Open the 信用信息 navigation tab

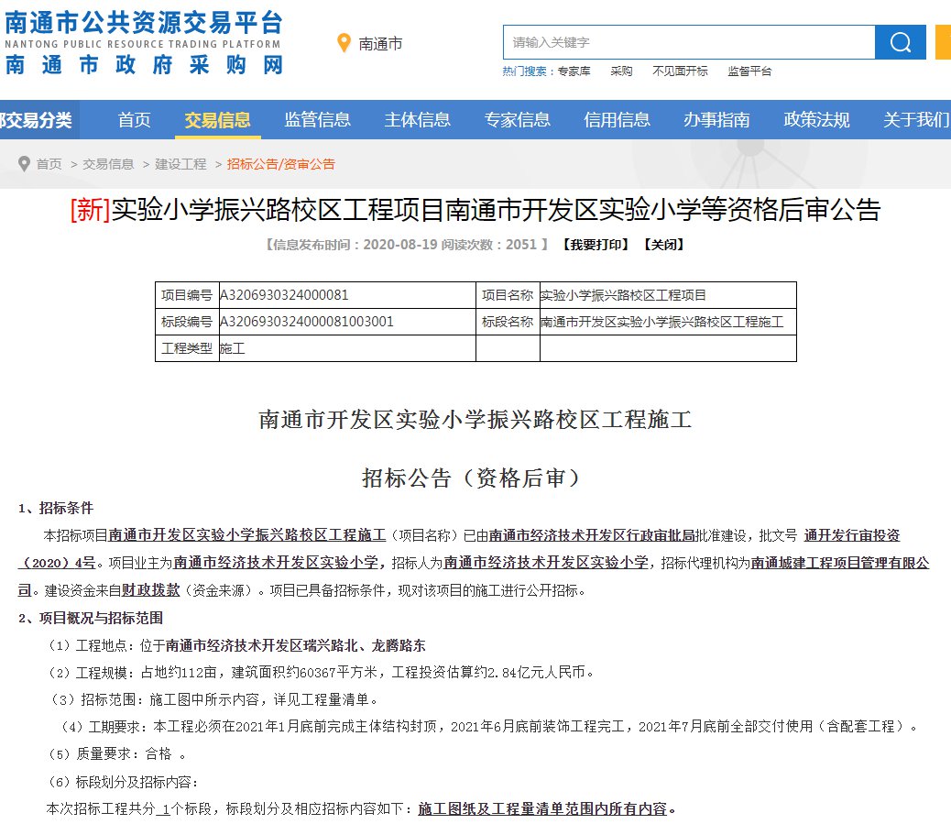[x=617, y=119]
